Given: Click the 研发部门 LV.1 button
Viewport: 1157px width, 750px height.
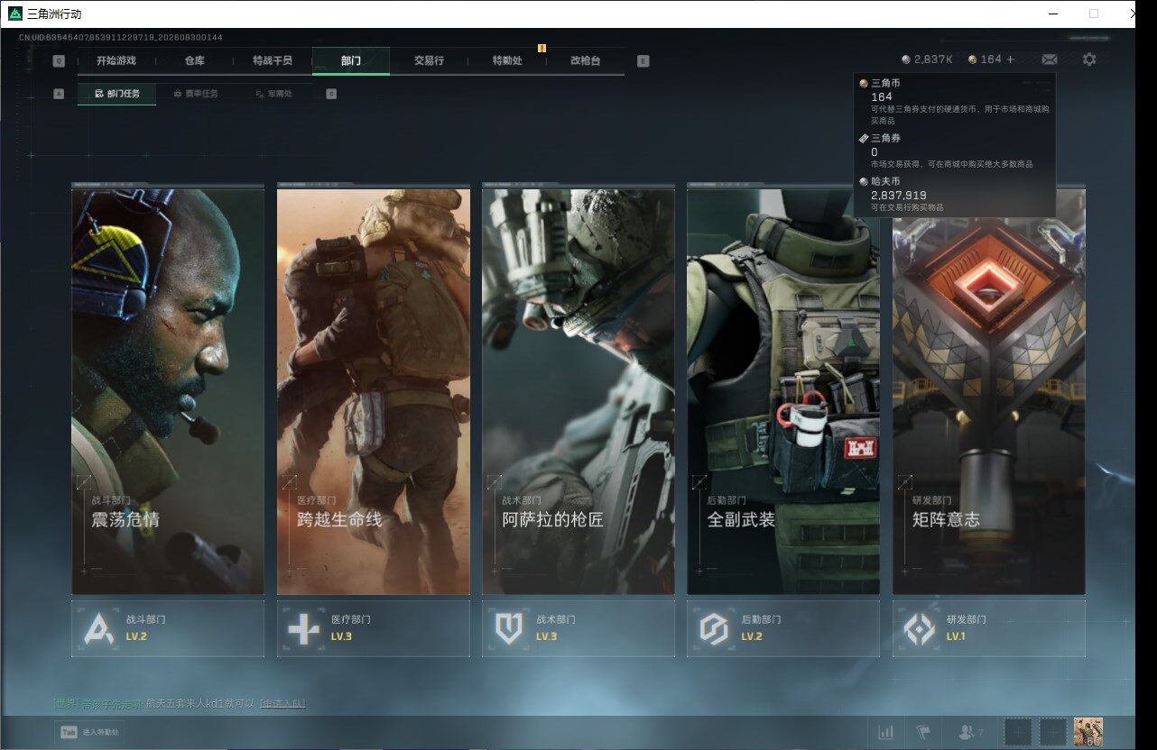Looking at the screenshot, I should tap(989, 628).
